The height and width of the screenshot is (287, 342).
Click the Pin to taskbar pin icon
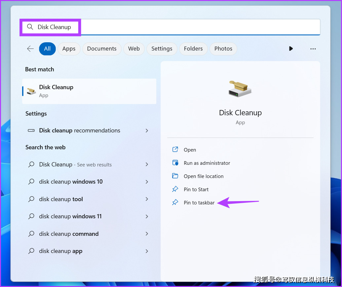(175, 202)
